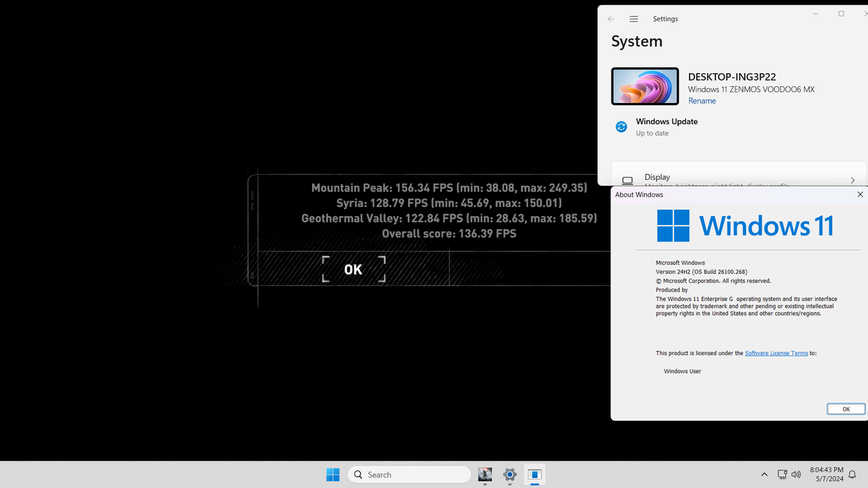This screenshot has width=868, height=488.
Task: Click the Windows Update sync icon
Action: (x=621, y=127)
